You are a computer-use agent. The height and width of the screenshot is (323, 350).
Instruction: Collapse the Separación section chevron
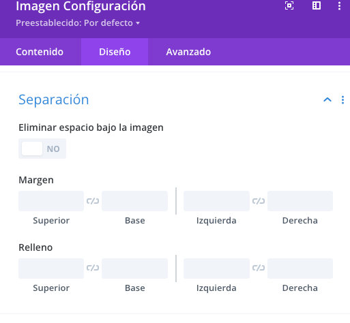pyautogui.click(x=327, y=99)
